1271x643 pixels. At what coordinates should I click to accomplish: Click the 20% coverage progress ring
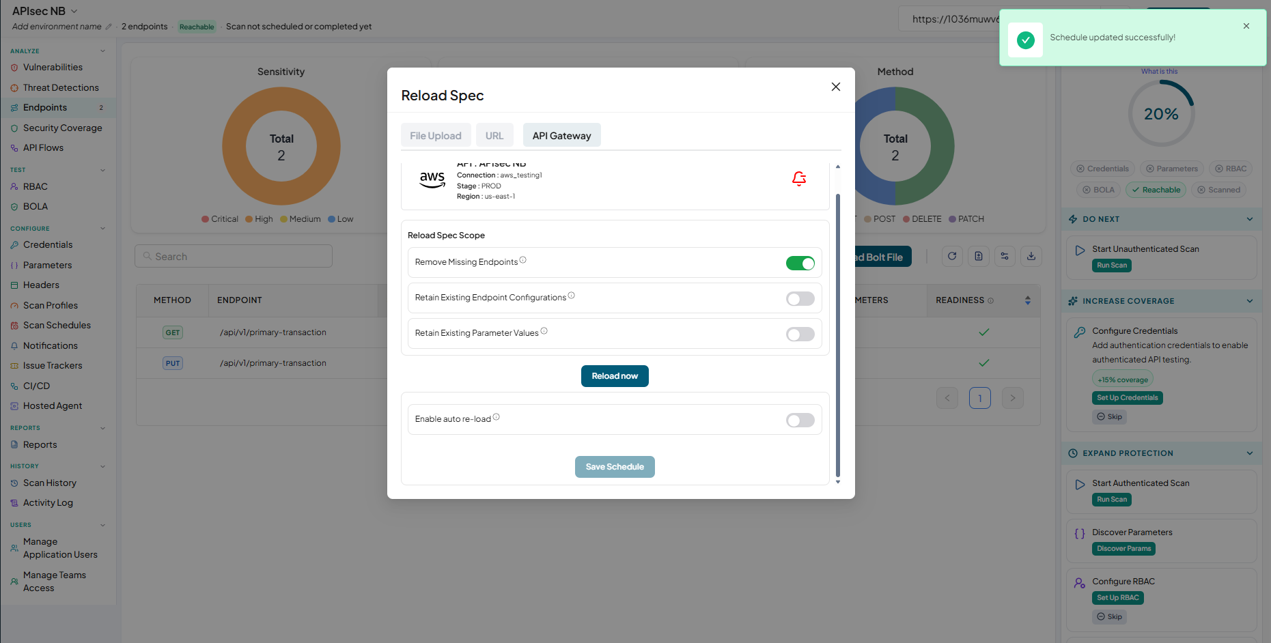(x=1161, y=113)
